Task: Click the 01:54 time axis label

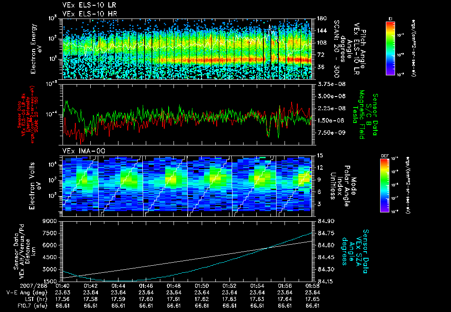Action: pos(257,286)
